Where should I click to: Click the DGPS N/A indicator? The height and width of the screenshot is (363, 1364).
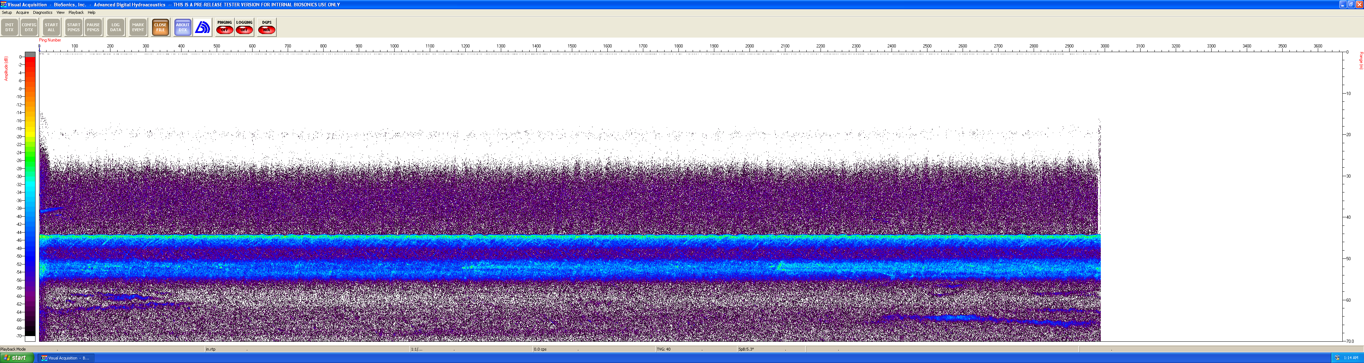pyautogui.click(x=267, y=27)
